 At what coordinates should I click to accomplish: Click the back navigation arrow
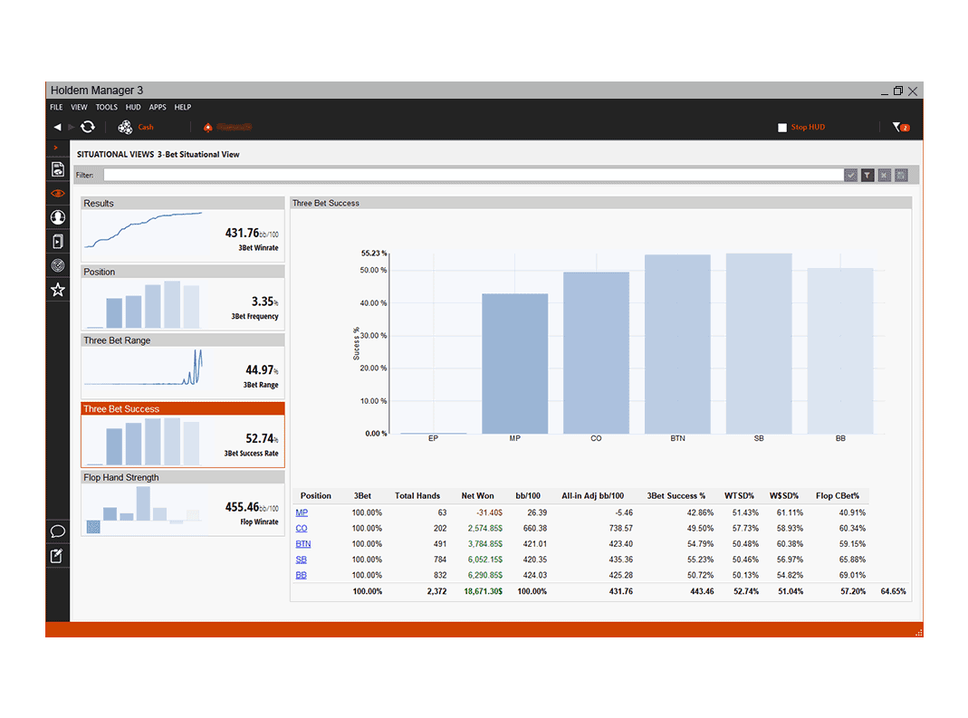click(x=58, y=128)
